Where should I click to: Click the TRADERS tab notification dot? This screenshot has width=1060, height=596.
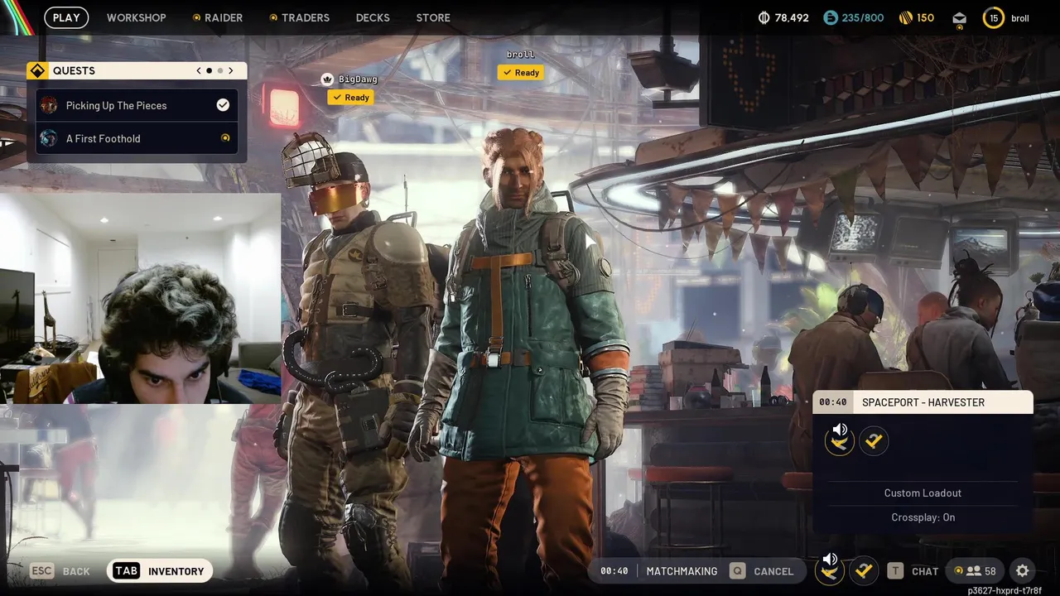click(273, 17)
